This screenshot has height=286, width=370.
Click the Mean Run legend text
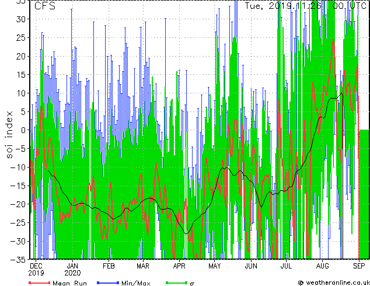[x=70, y=283]
